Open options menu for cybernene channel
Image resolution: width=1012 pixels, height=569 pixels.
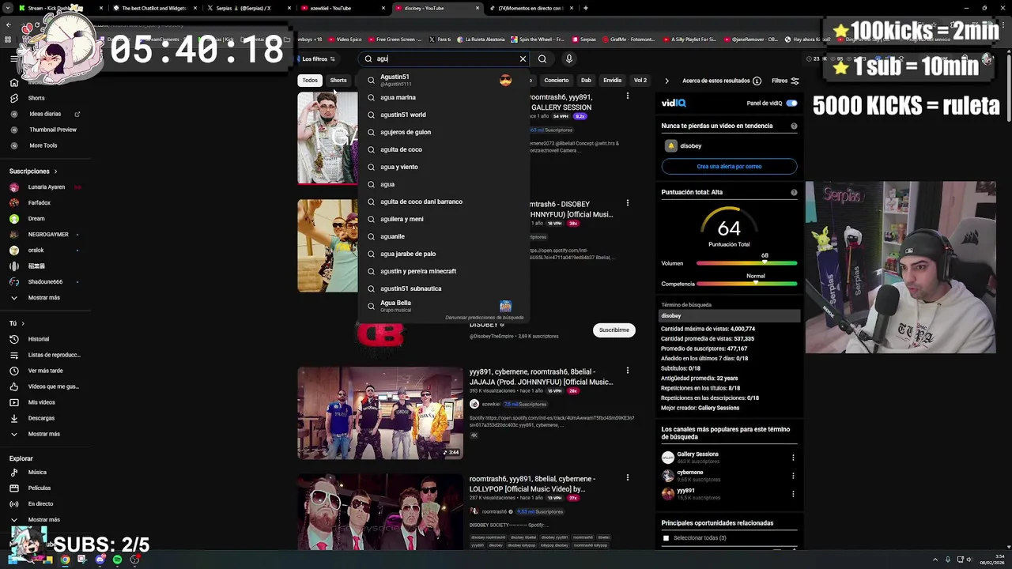pyautogui.click(x=793, y=476)
